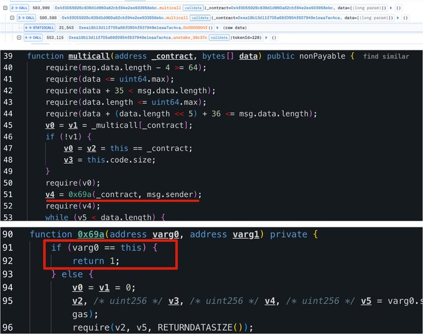Click gas value 553,115
The height and width of the screenshot is (334, 423).
[55, 37]
